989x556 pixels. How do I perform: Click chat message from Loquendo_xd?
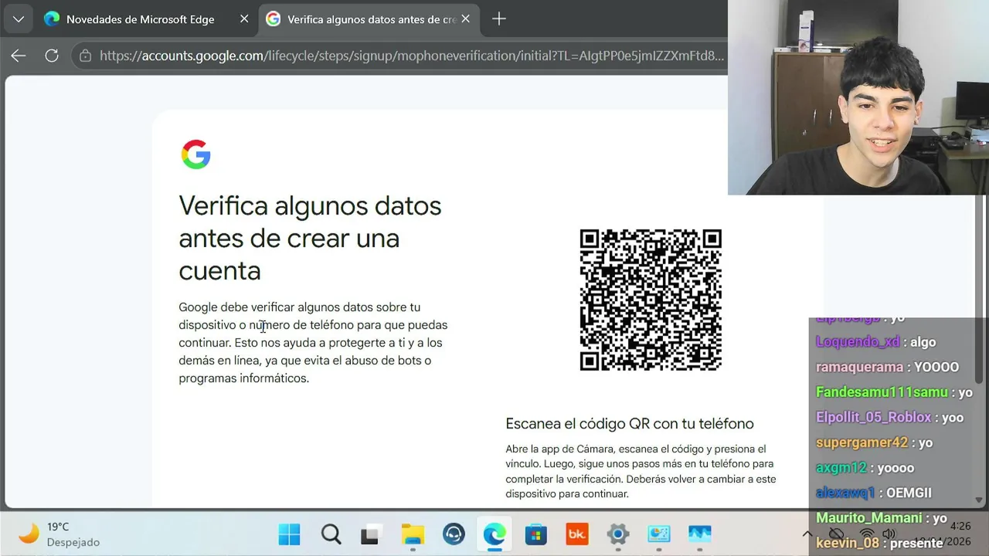[x=875, y=342]
